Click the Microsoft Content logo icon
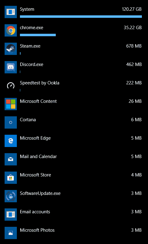 coord(11,104)
